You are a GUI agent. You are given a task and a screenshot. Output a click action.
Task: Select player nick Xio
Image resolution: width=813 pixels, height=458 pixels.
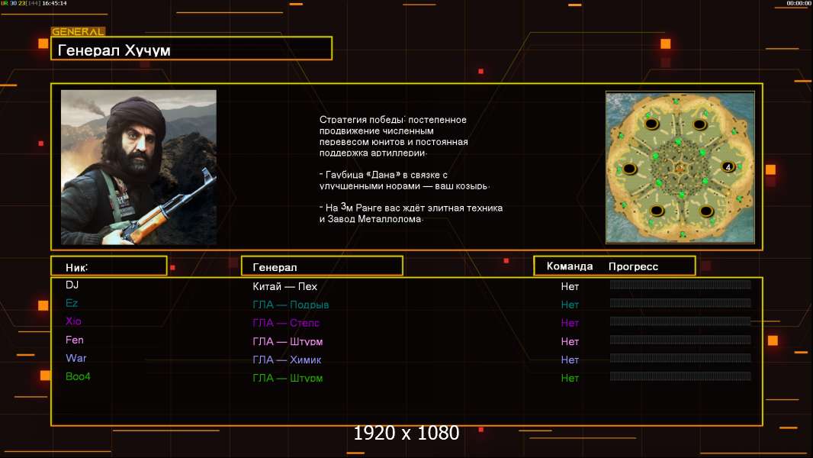[x=73, y=321]
